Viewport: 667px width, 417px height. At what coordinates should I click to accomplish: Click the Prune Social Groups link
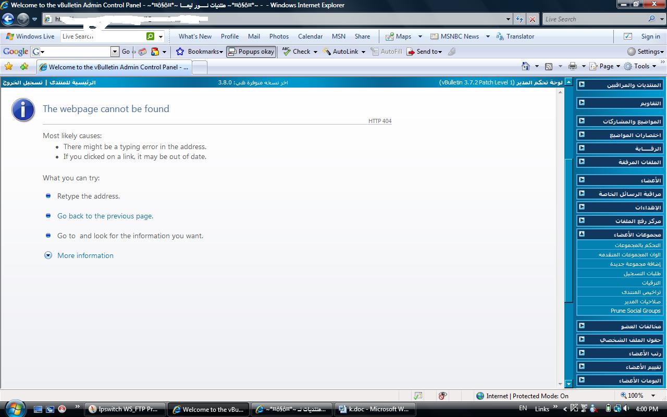tap(635, 311)
